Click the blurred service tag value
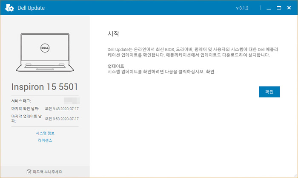This screenshot has width=298, height=178. (72, 101)
